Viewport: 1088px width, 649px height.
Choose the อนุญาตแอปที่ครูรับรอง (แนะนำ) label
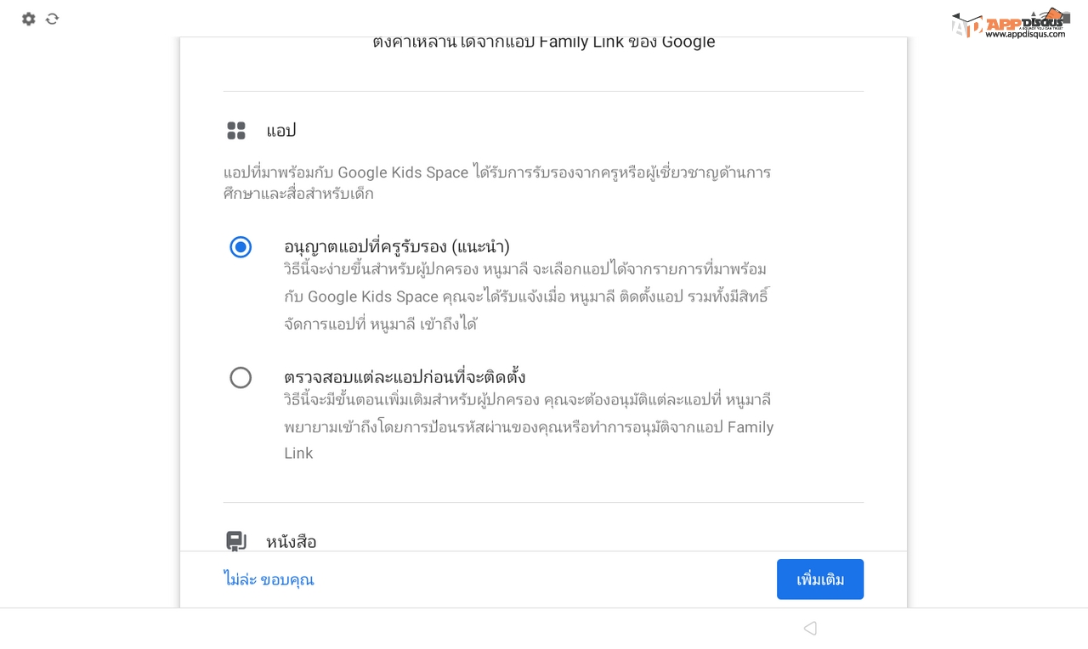coord(397,246)
